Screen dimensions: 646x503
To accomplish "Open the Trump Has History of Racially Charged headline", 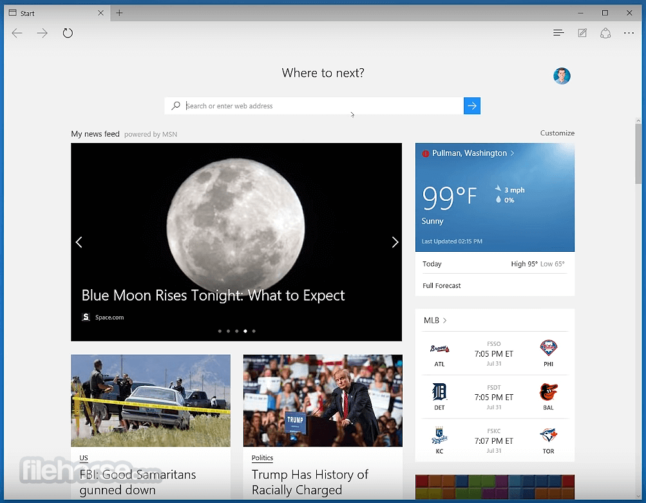I will pos(310,482).
